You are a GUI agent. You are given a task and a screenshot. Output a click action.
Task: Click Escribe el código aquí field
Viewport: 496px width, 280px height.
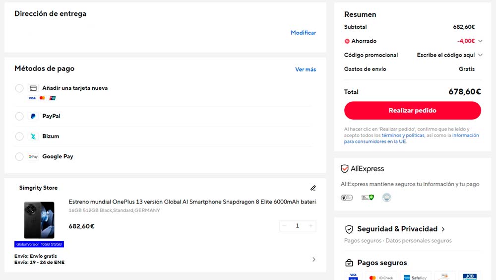(x=446, y=55)
